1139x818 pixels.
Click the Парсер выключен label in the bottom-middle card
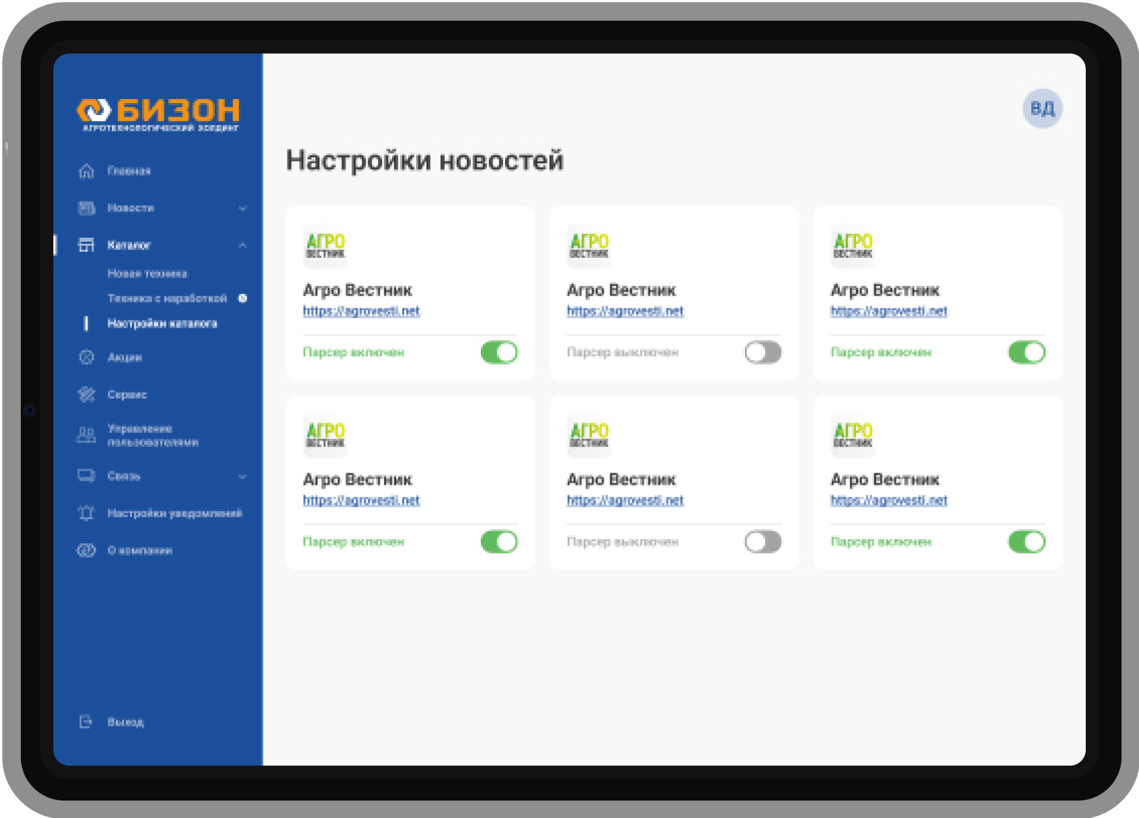[622, 542]
